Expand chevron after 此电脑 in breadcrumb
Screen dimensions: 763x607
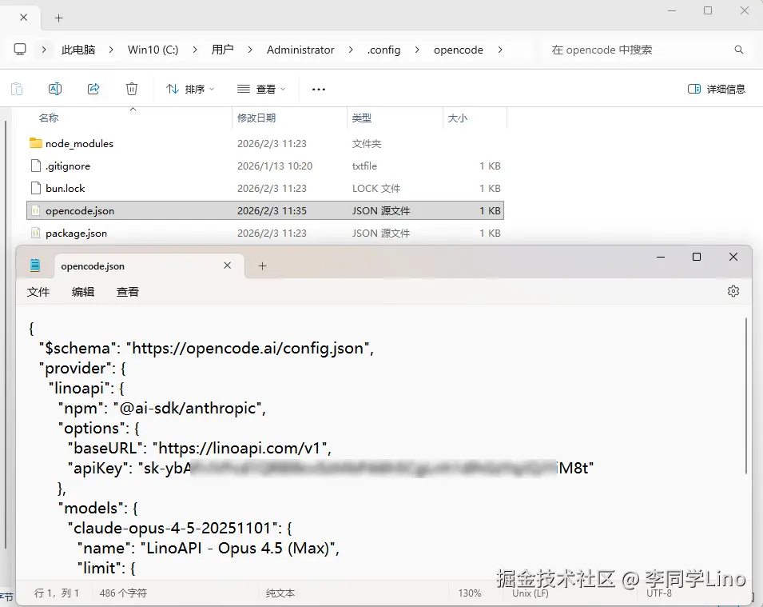111,50
